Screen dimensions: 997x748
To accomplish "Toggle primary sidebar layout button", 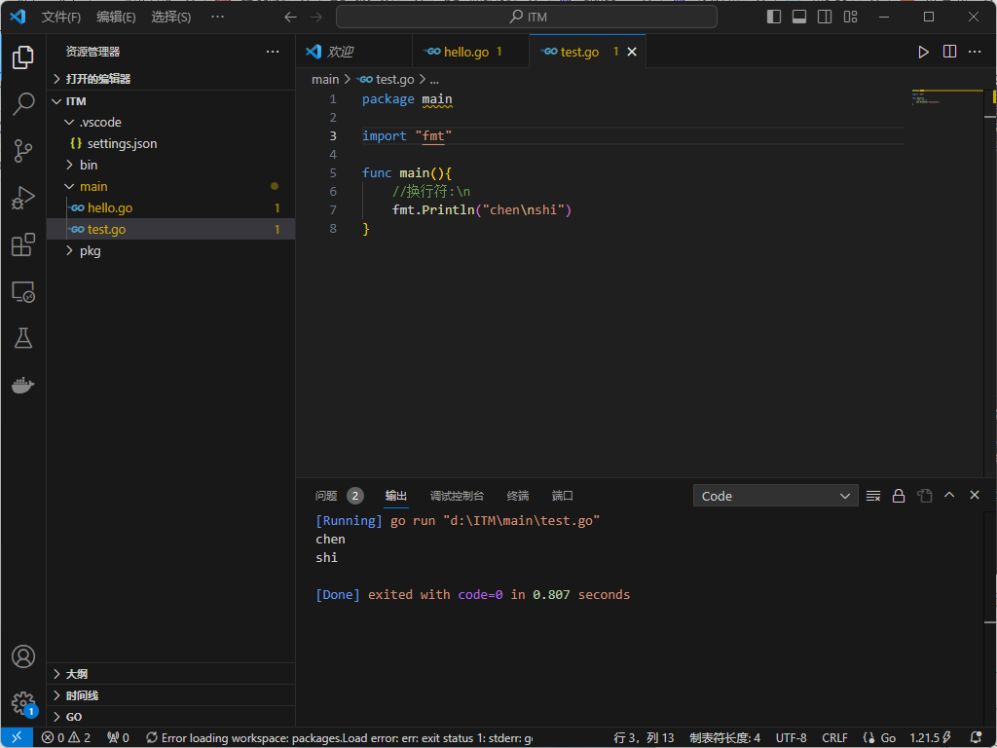I will click(774, 17).
